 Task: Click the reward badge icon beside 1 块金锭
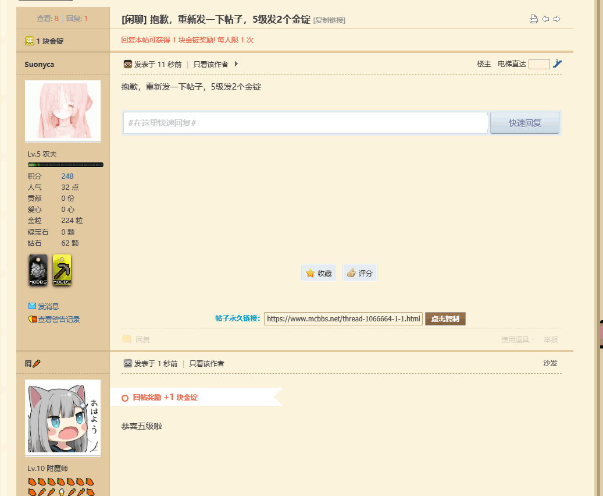[30, 41]
